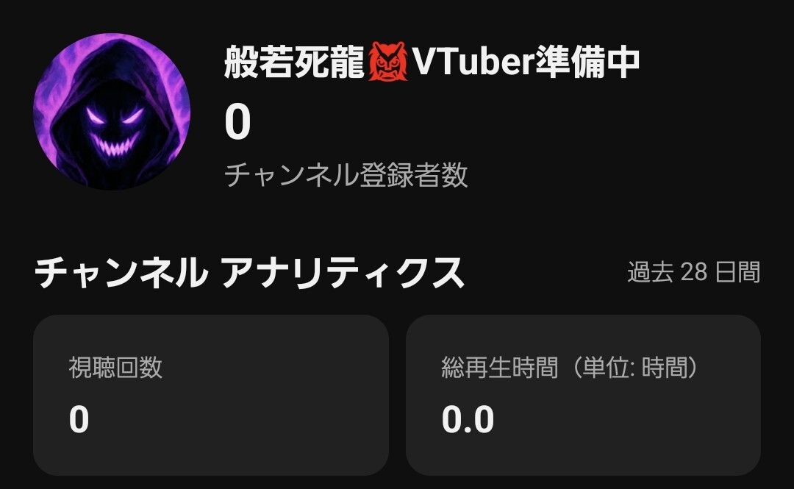Image resolution: width=794 pixels, height=489 pixels.
Task: Open the チャンネル アナリティクス section heading
Action: tap(249, 273)
